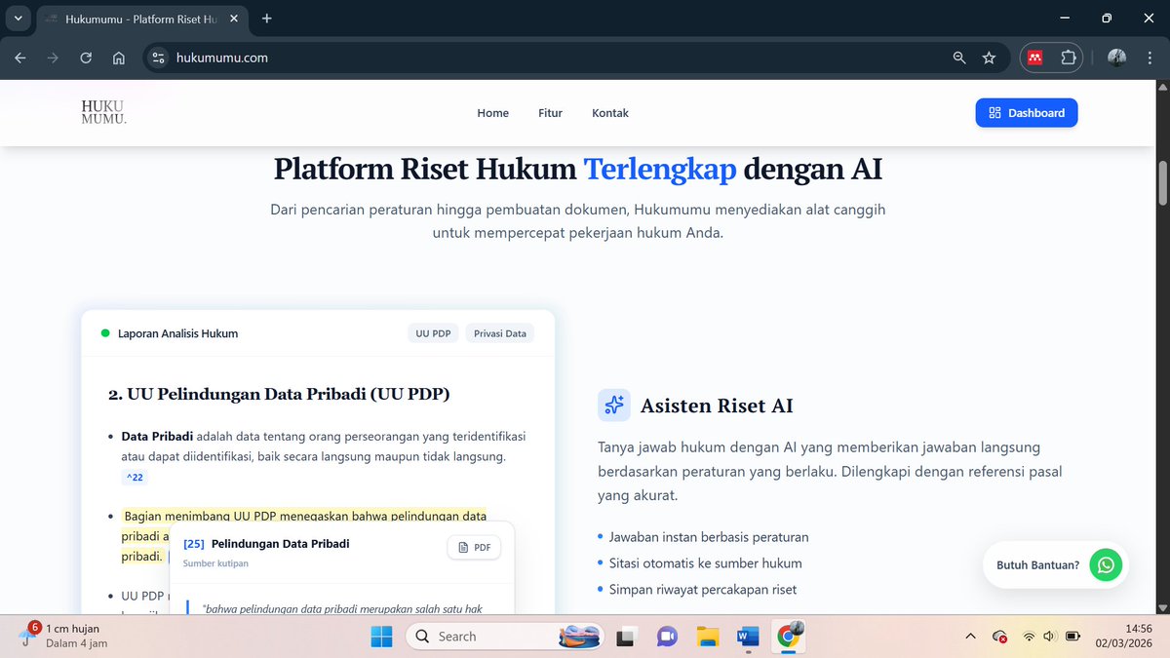Click the Chrome taskbar icon
1170x658 pixels.
pos(788,637)
